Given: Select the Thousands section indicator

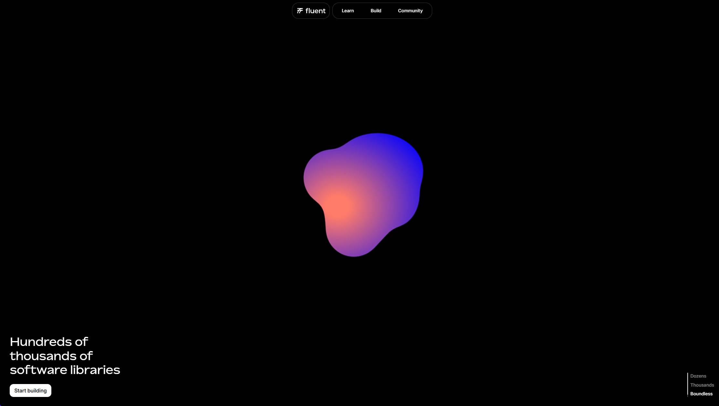Looking at the screenshot, I should coord(702,385).
